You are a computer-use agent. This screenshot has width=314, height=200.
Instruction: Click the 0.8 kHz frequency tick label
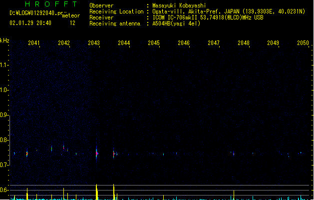(x=4, y=140)
